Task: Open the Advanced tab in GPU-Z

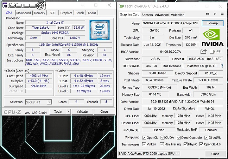Action: tap(162, 15)
